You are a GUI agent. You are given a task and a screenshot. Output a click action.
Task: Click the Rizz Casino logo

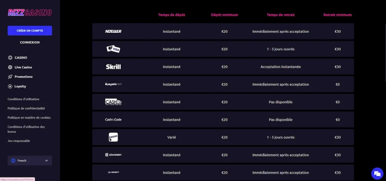pyautogui.click(x=30, y=13)
